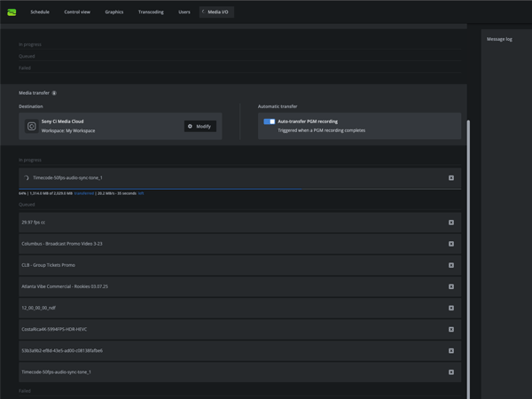Remove CLB - Group Tickets Promo from queue
The image size is (532, 399).
[x=451, y=265]
